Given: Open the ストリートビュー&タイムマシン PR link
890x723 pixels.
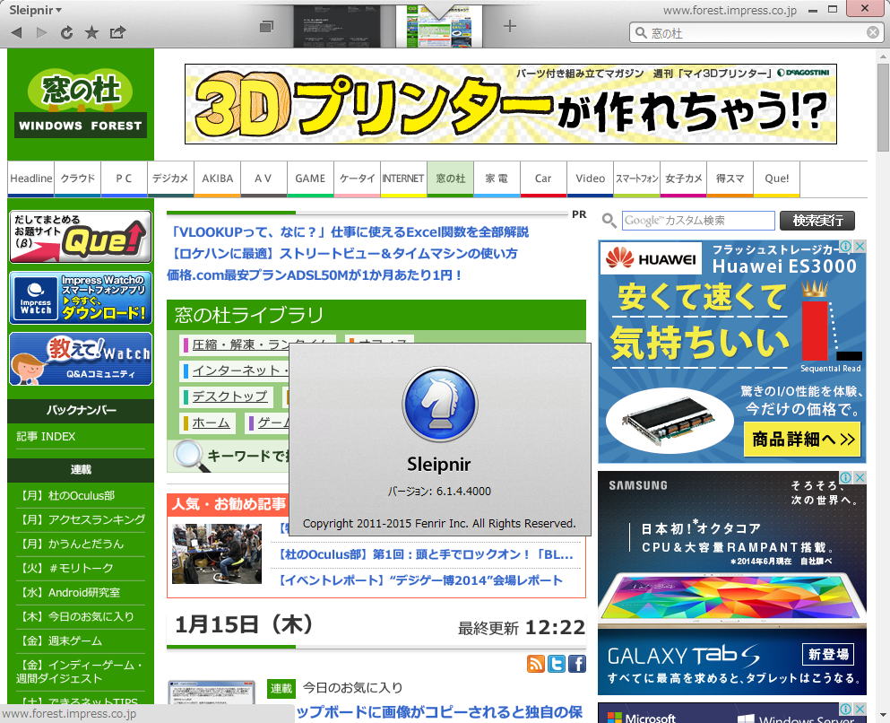Looking at the screenshot, I should pyautogui.click(x=344, y=253).
